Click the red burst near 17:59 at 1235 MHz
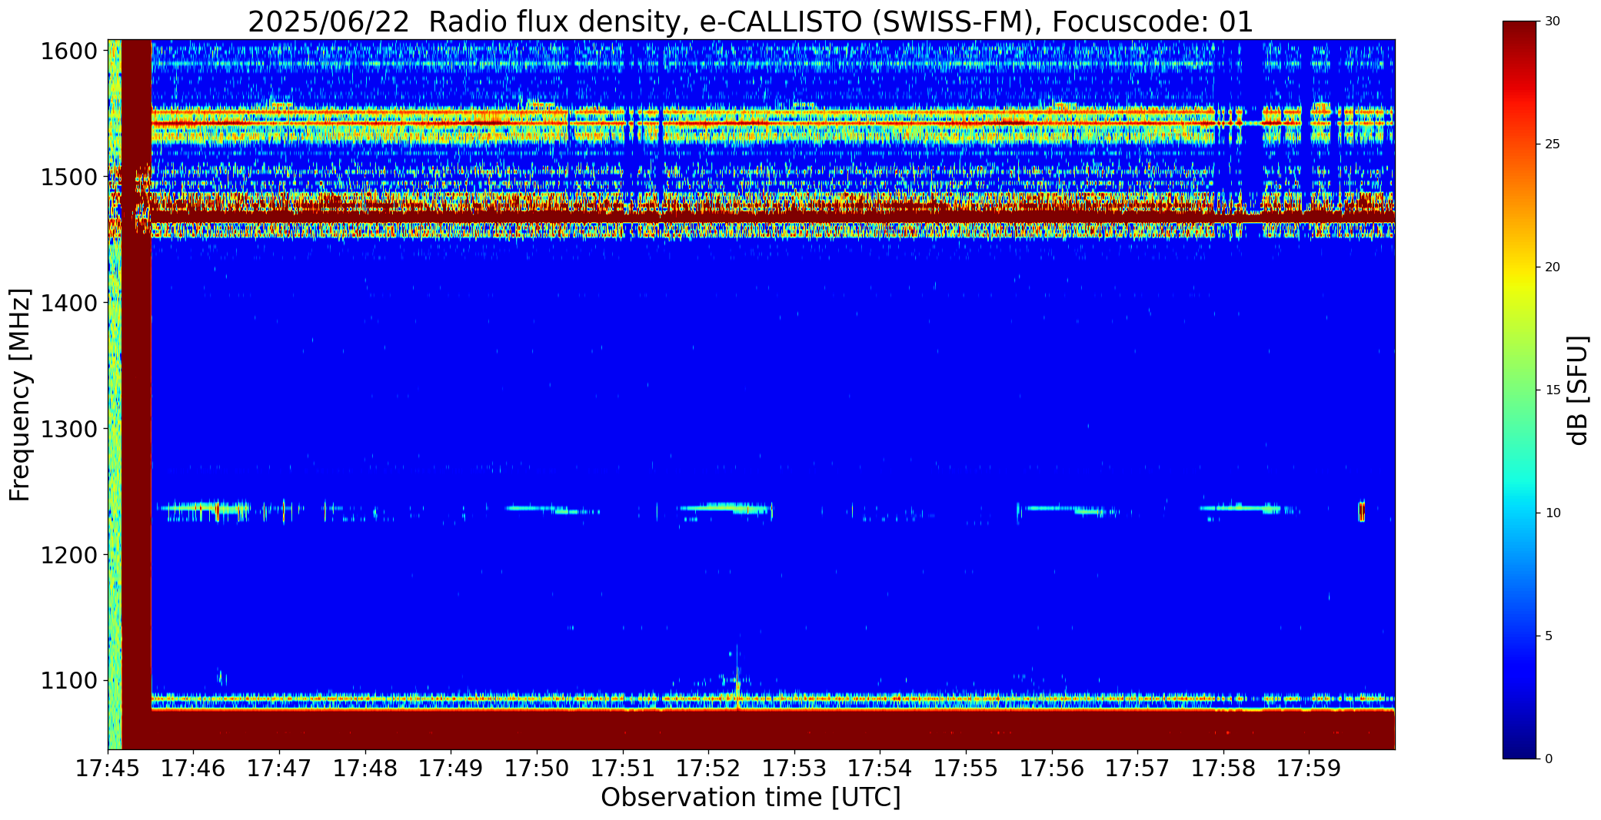This screenshot has height=820, width=1601. (x=1362, y=511)
